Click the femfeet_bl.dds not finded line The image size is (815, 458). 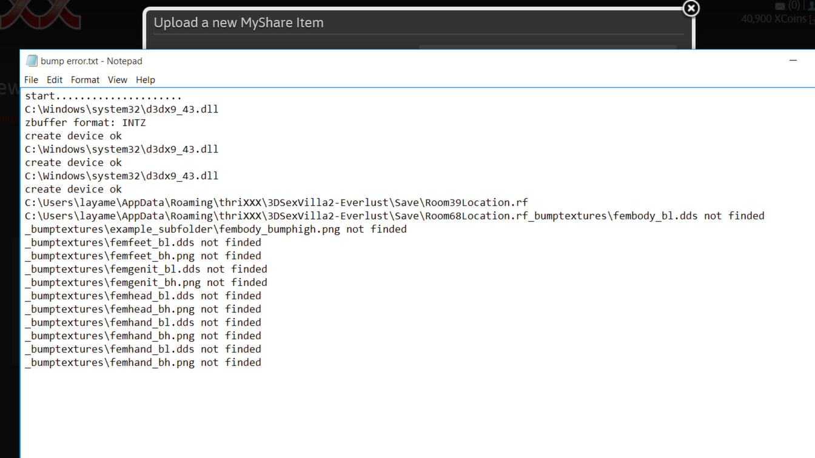(x=143, y=242)
